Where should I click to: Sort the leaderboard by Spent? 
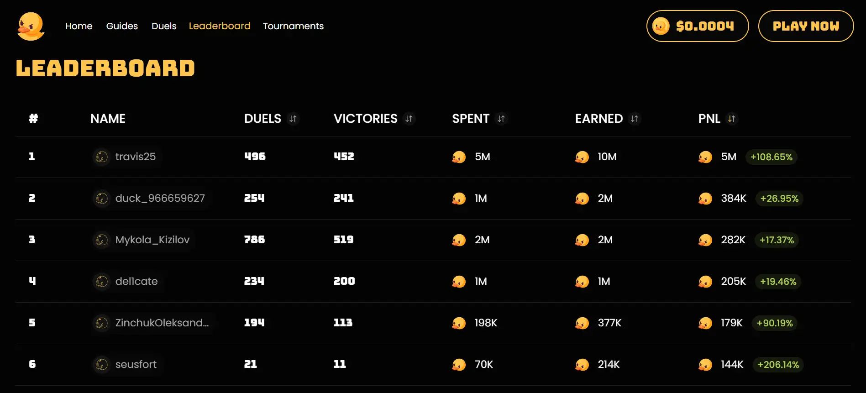pyautogui.click(x=501, y=119)
